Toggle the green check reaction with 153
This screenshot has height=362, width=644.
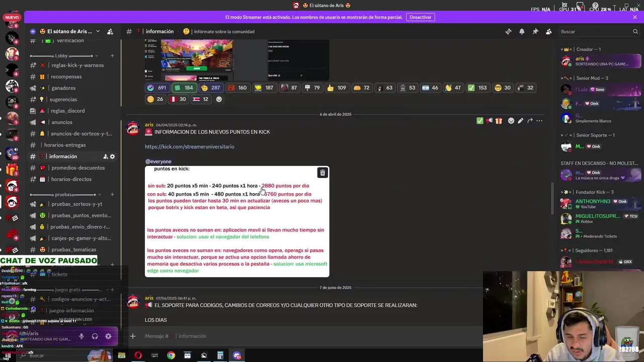pos(477,87)
